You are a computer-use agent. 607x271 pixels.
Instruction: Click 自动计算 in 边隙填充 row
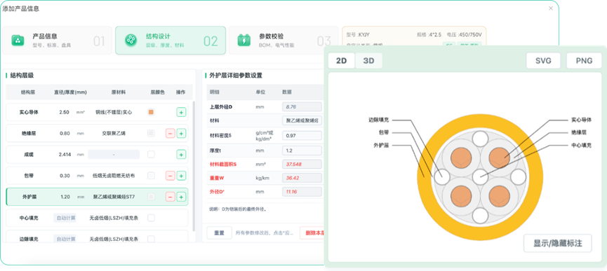pos(65,239)
